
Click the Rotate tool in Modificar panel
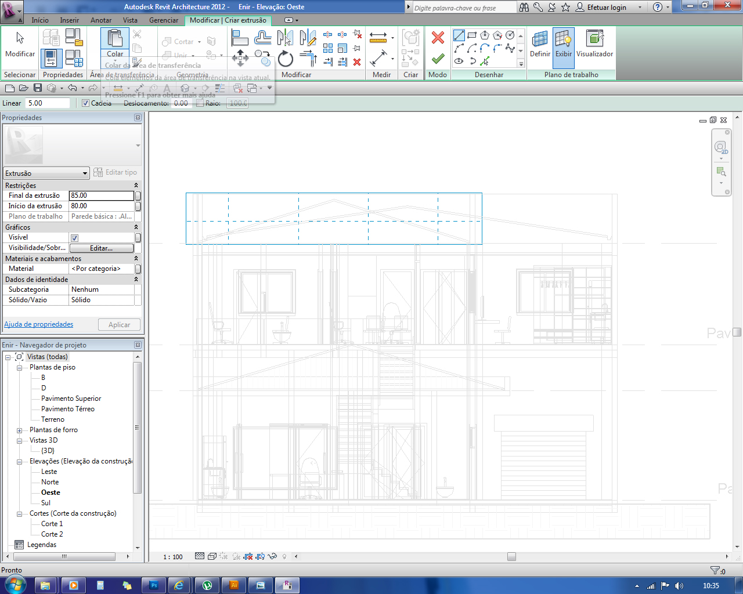coord(285,59)
